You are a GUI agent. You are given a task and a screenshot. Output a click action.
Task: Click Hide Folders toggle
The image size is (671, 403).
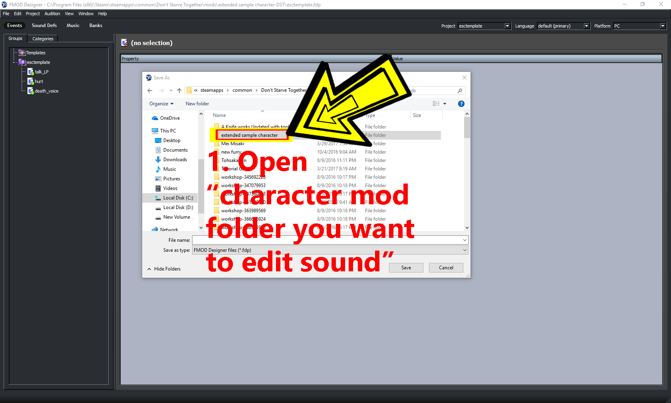click(x=164, y=269)
